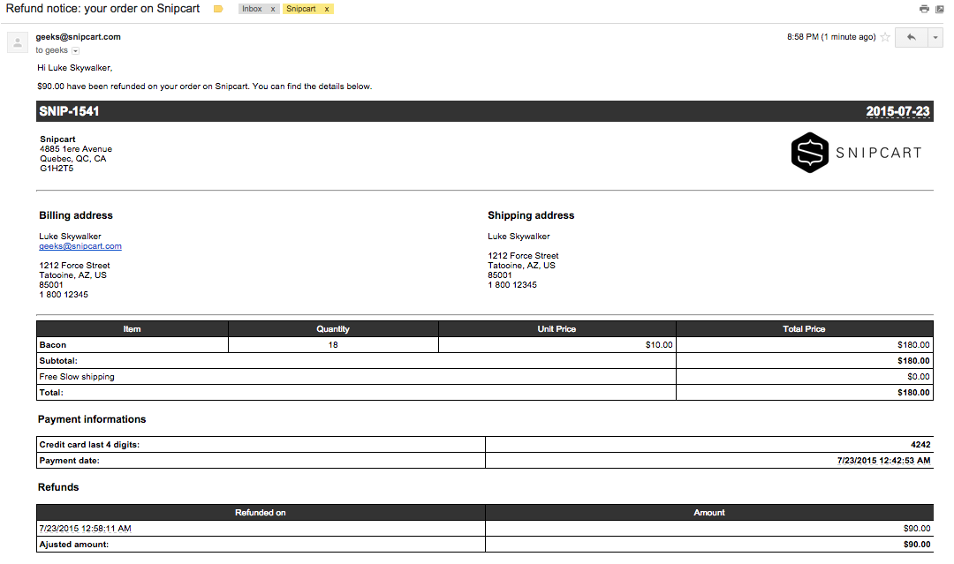The width and height of the screenshot is (954, 564).
Task: Click the 'Billing address' heading
Action: (x=76, y=215)
